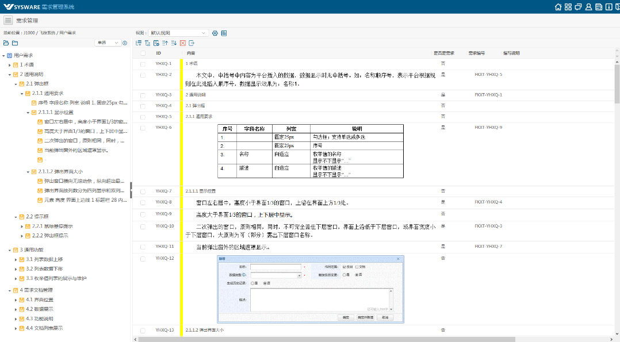Viewport: 620px width, 342px height.
Task: Open the 默认视图 view dropdown
Action: coord(178,33)
